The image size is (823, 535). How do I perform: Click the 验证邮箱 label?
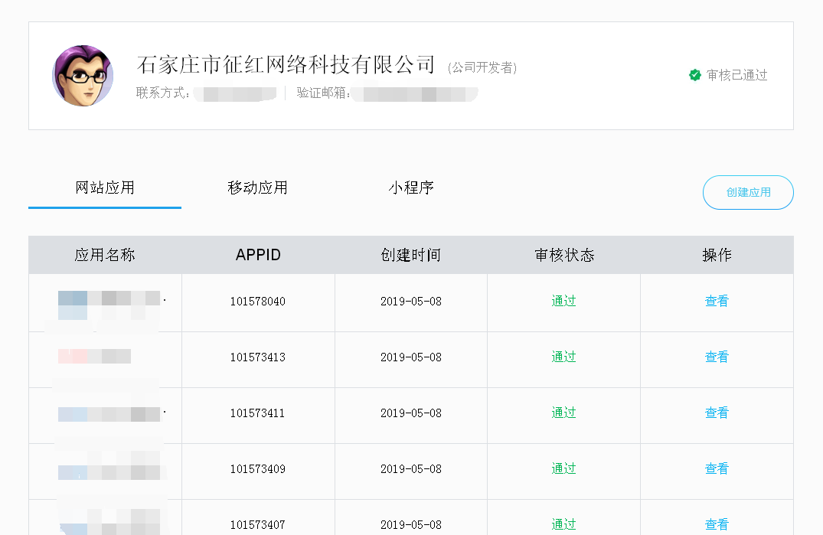[323, 93]
